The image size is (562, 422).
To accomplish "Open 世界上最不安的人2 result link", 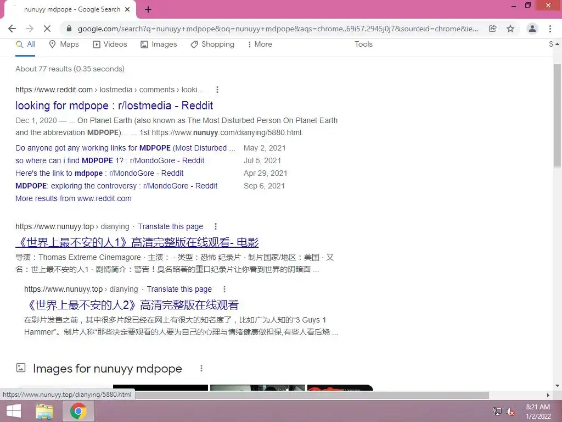I will point(132,305).
